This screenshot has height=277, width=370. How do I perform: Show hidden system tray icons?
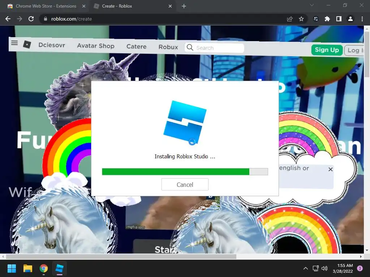(306, 268)
